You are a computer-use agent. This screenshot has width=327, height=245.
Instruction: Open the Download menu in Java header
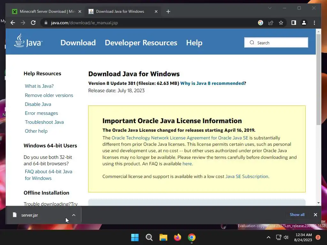[78, 43]
